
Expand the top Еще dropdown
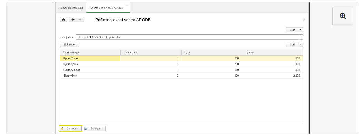tap(294, 30)
